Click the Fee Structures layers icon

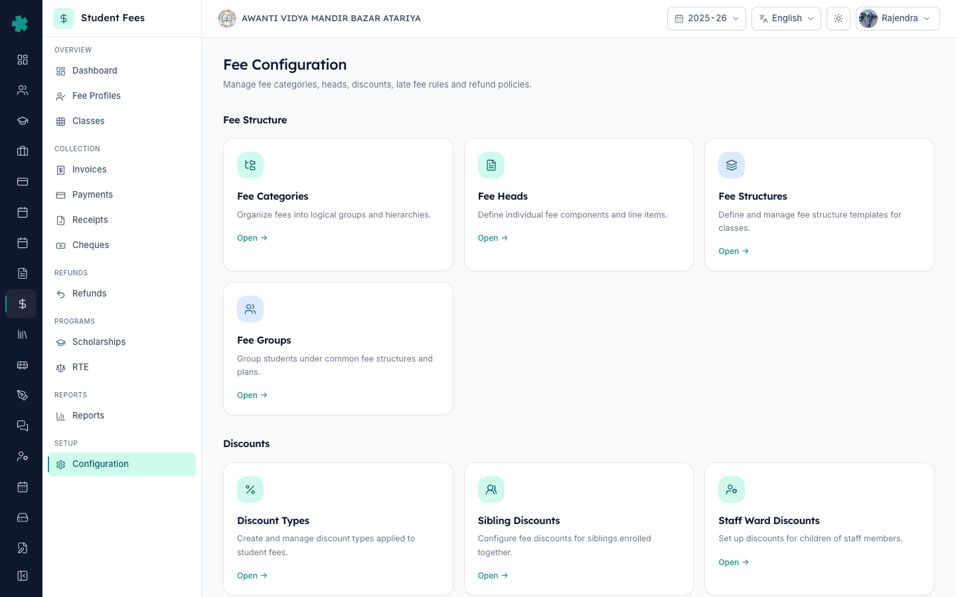tap(732, 165)
